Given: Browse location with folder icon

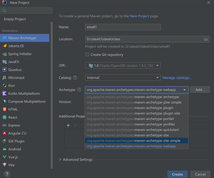Looking at the screenshot, I should [206, 39].
